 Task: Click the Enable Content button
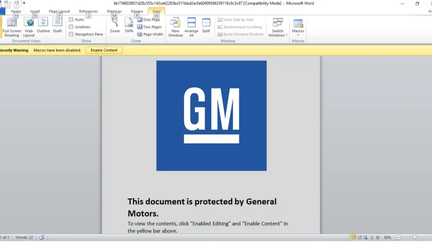click(x=104, y=50)
